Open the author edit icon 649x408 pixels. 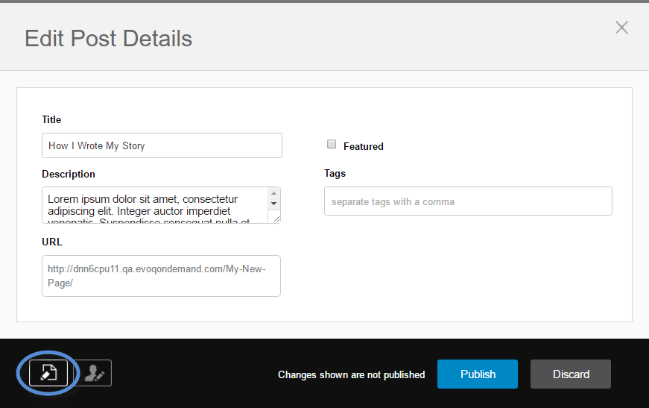[x=93, y=373]
